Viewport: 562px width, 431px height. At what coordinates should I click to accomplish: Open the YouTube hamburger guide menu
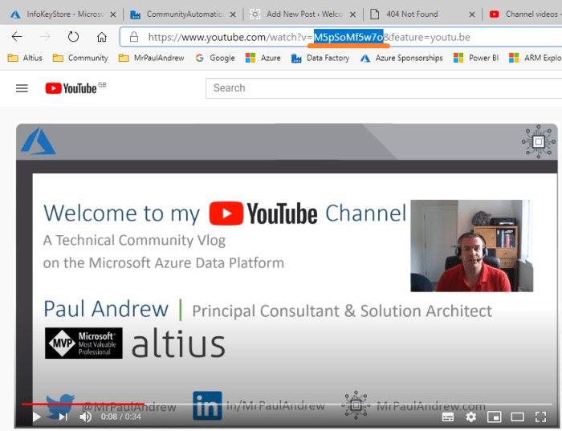click(22, 88)
